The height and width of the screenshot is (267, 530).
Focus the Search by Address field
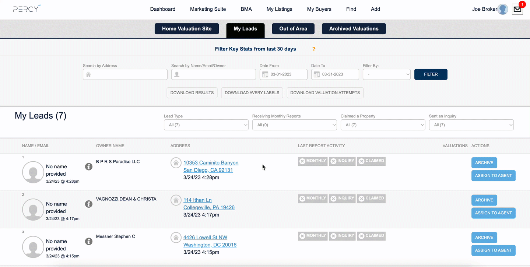(125, 74)
